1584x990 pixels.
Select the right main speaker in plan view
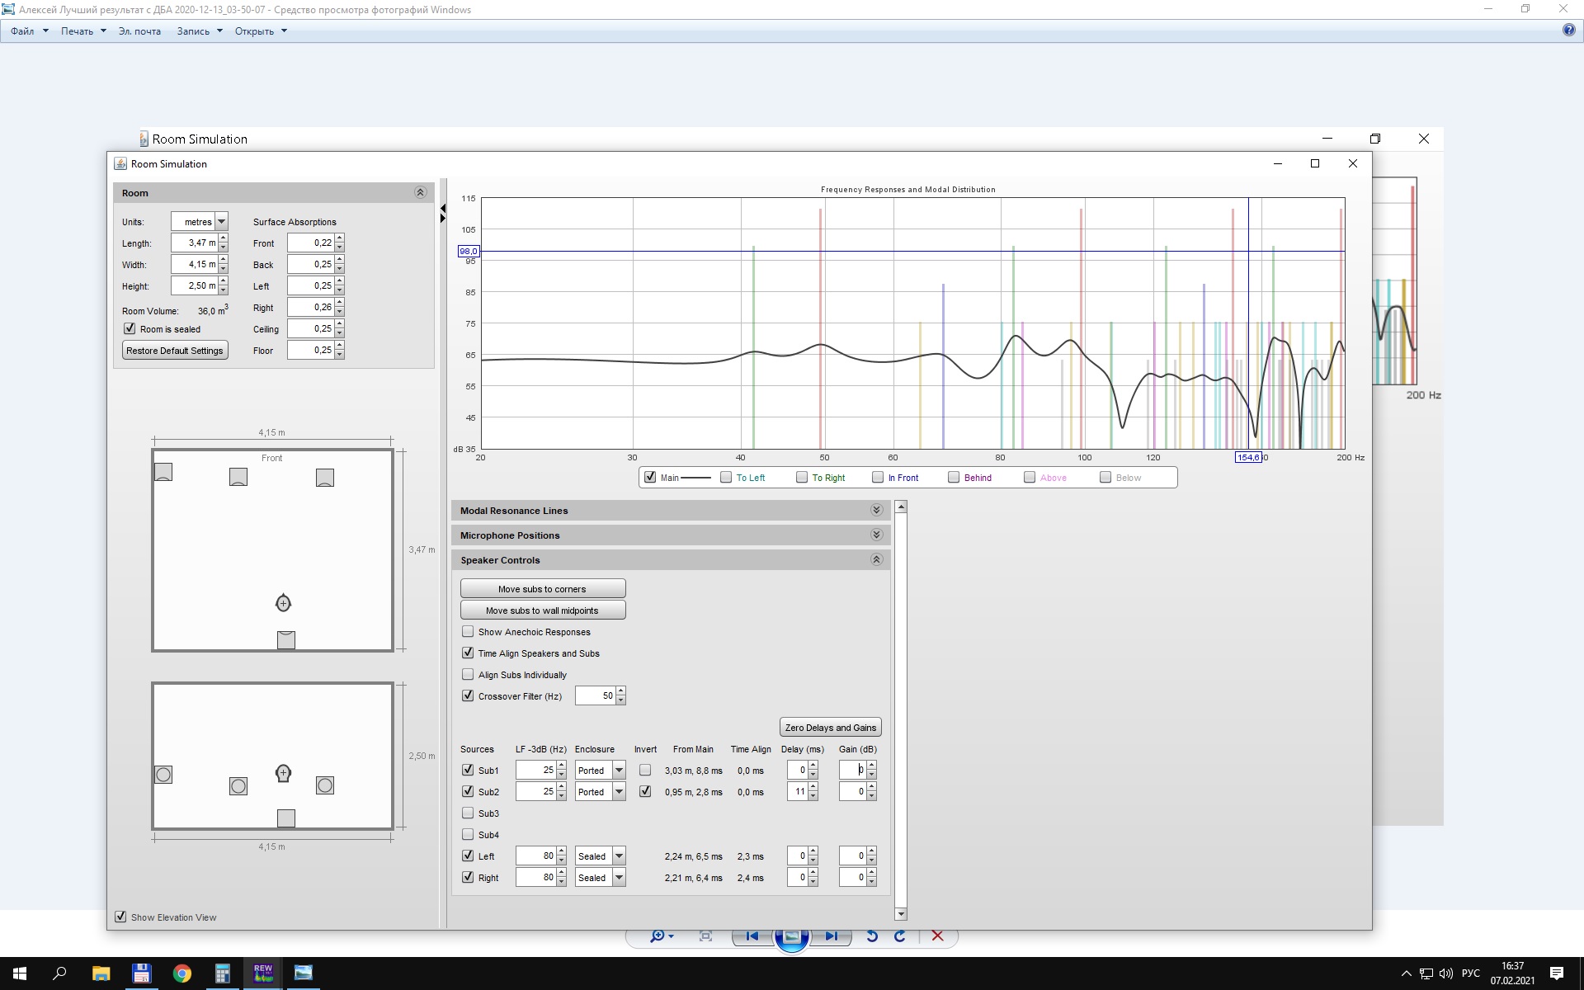[325, 478]
